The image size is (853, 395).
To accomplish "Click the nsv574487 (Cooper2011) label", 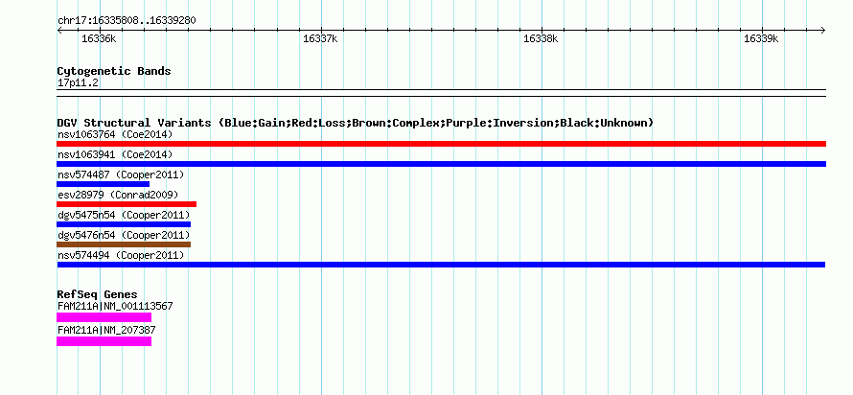I will 121,174.
